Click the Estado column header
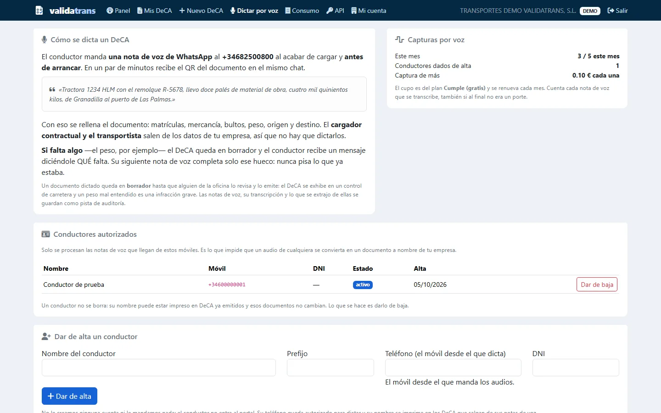This screenshot has height=413, width=661. point(363,268)
